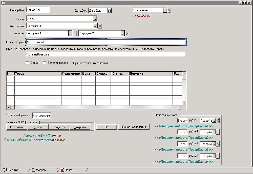Image resolution: width=253 pixels, height=174 pixels.
Task: Tick the Обмен checkbox
Action: [27, 63]
